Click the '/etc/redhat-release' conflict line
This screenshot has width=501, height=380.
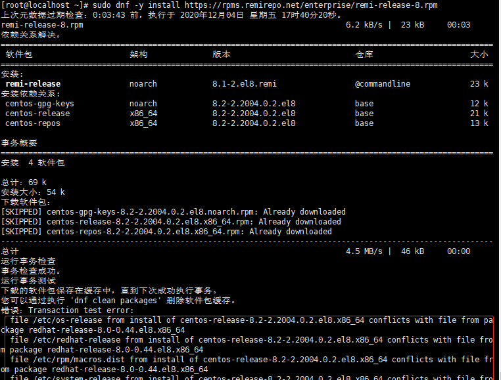pos(247,345)
